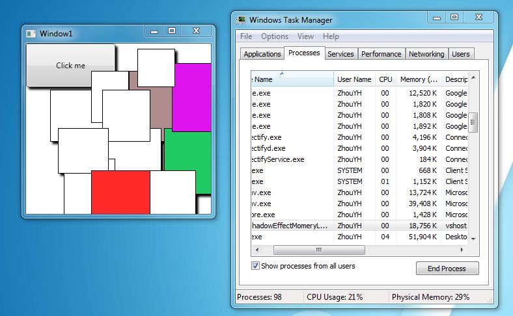Click the End Process button
The width and height of the screenshot is (513, 316).
447,269
